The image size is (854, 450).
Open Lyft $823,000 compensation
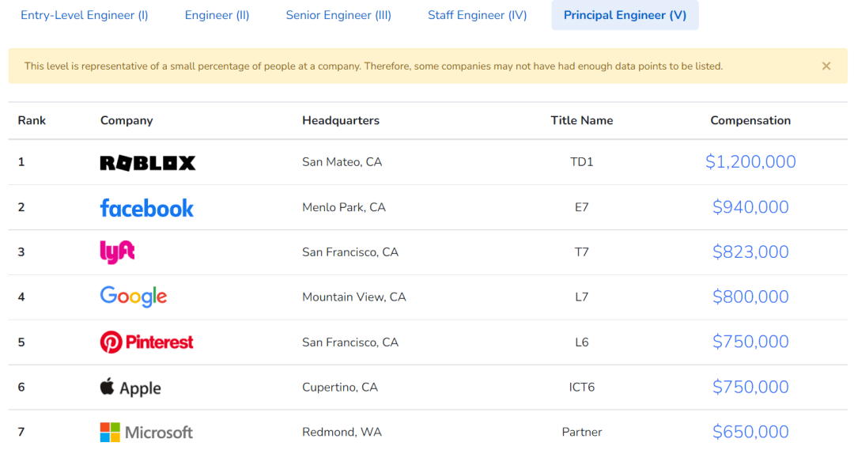pyautogui.click(x=750, y=251)
